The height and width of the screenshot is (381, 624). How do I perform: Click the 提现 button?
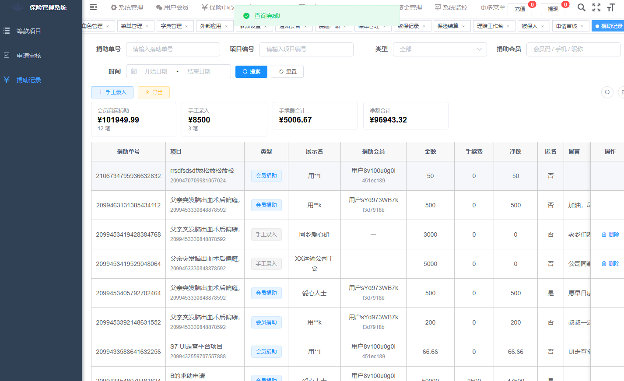(x=553, y=9)
